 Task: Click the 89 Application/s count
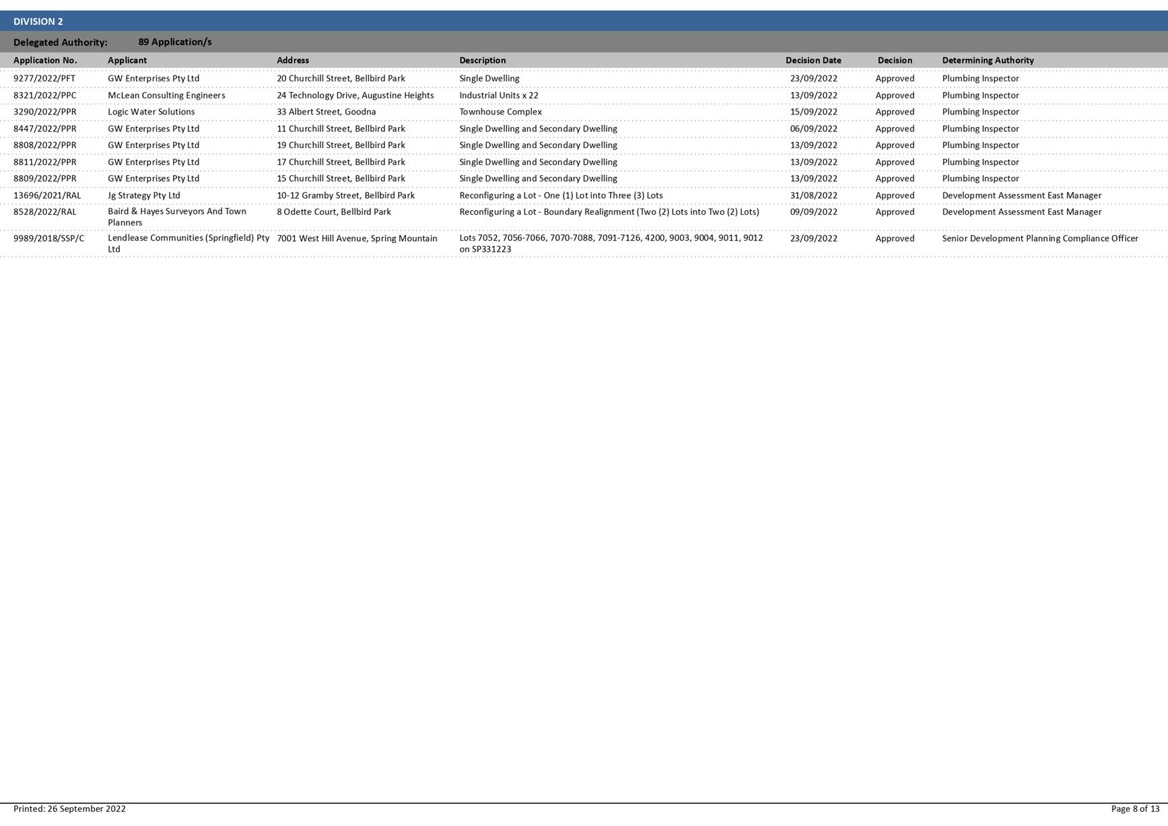(x=175, y=42)
